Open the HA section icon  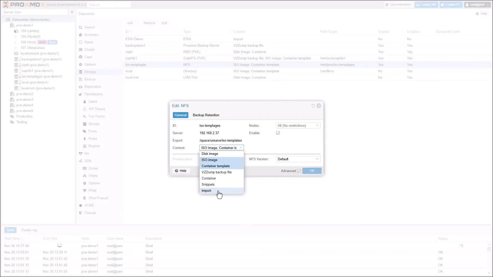pyautogui.click(x=81, y=154)
